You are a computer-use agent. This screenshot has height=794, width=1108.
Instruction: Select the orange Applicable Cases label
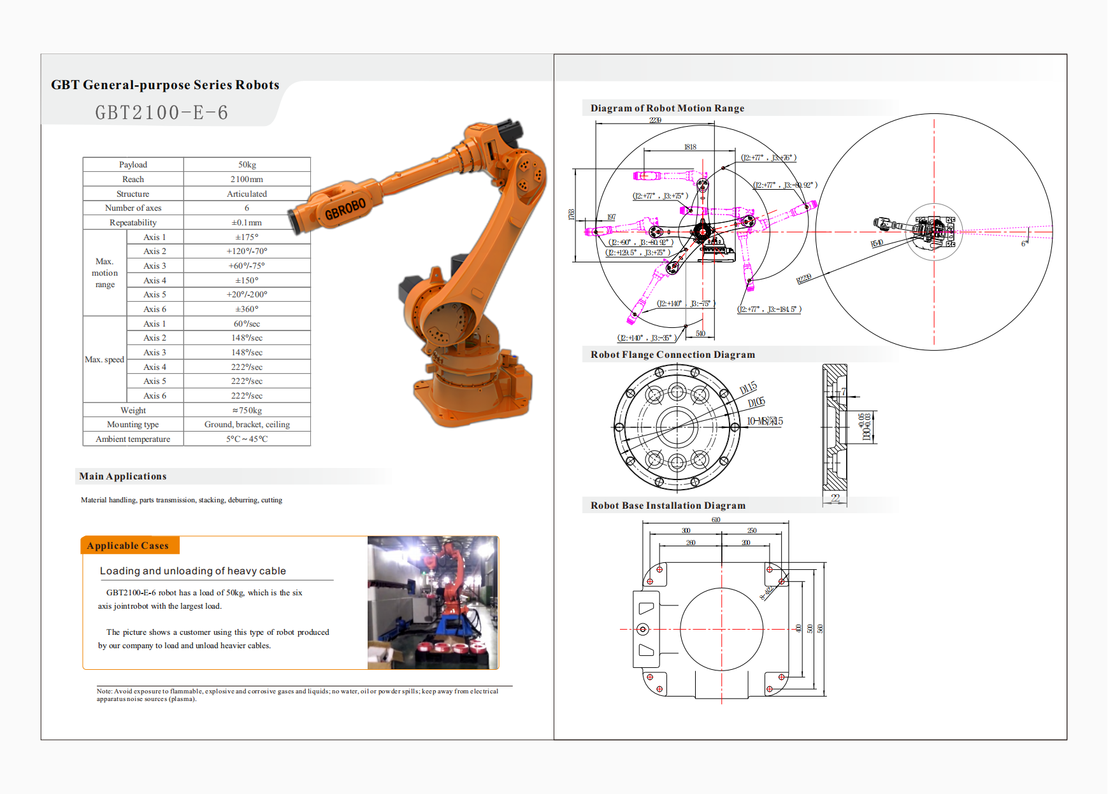pyautogui.click(x=129, y=546)
